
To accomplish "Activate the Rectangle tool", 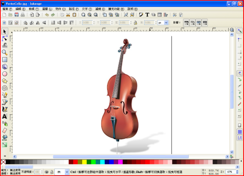I will [5, 60].
